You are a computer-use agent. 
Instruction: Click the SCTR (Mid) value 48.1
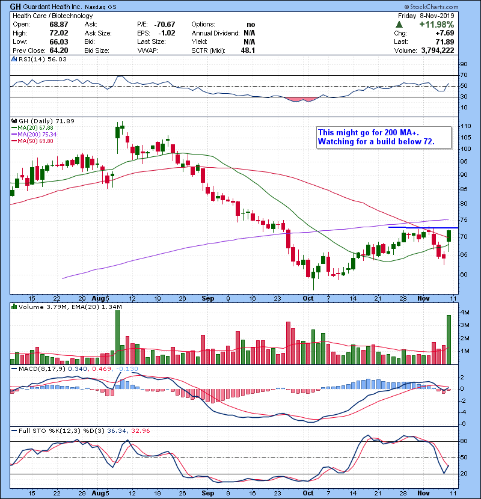[x=247, y=51]
